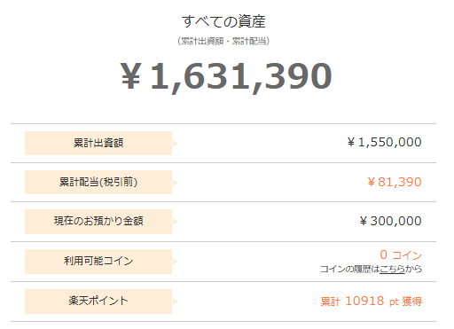Click the すべての資産 heading
This screenshot has height=329, width=454.
[x=223, y=21]
